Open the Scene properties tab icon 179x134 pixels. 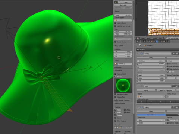tap(147, 41)
